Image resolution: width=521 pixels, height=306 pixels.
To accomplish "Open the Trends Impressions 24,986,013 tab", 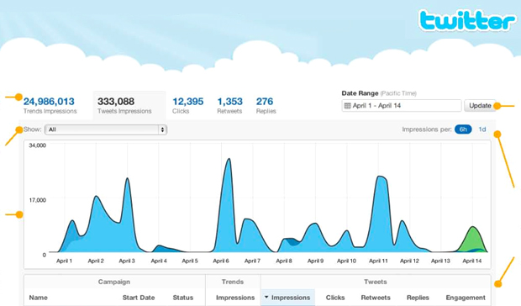I will [50, 105].
